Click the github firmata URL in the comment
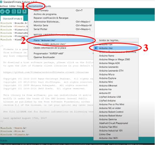The image size is (155, 145). click(x=46, y=72)
